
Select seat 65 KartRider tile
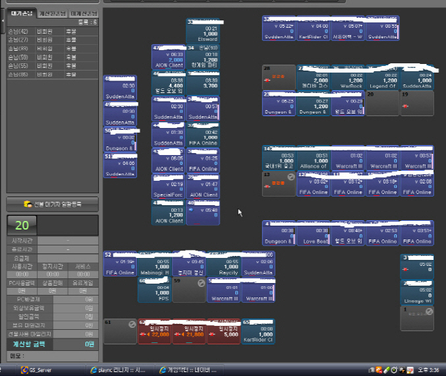[x=258, y=331]
